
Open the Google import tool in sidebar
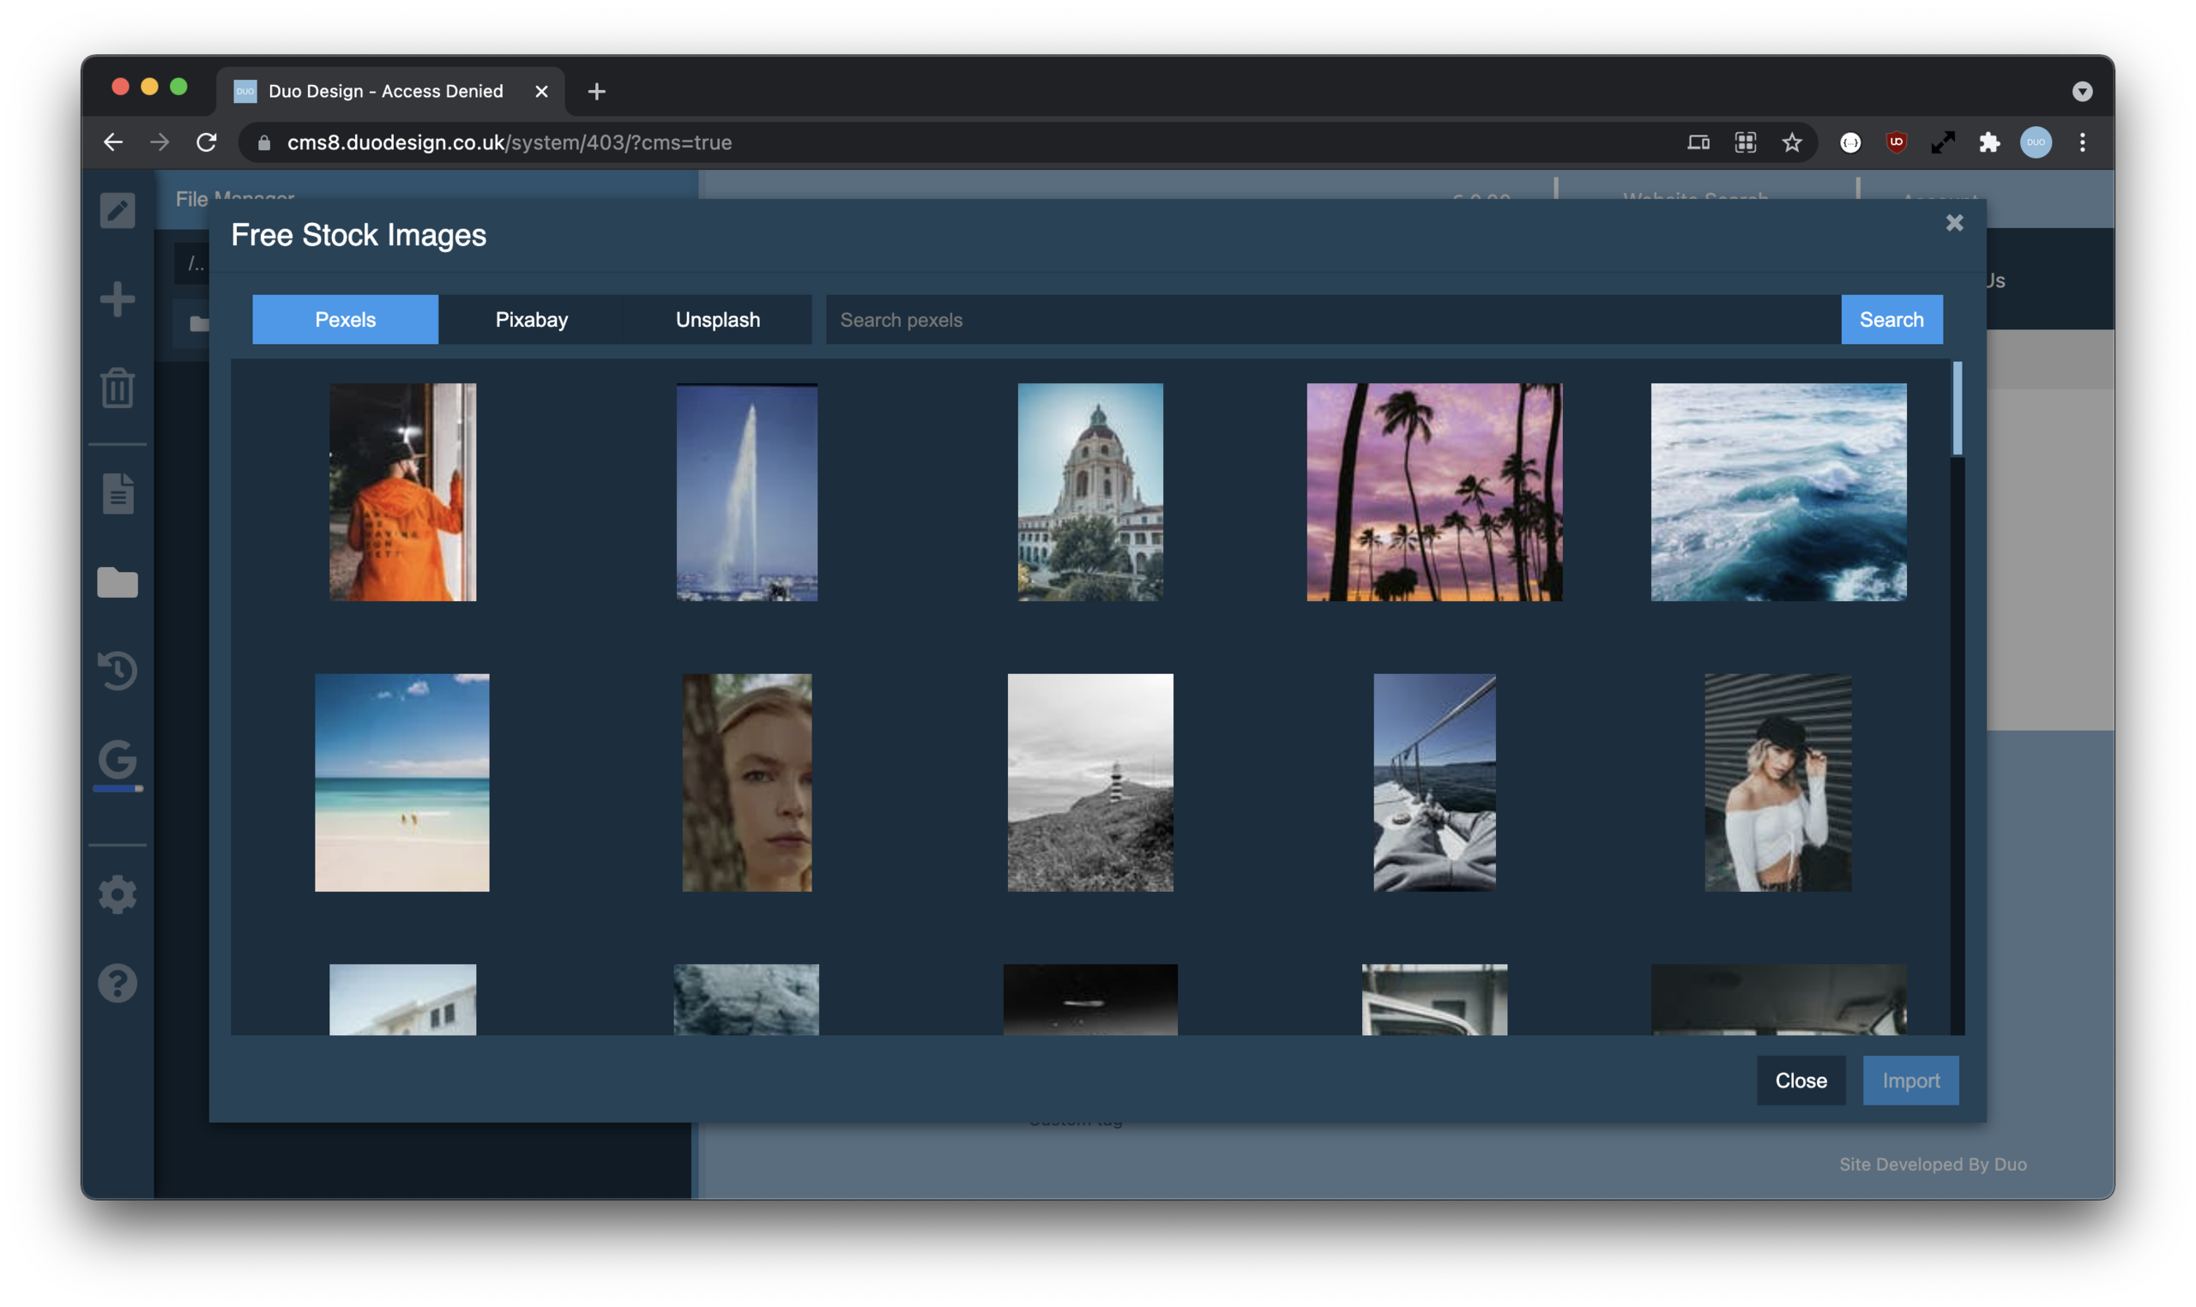pyautogui.click(x=118, y=761)
